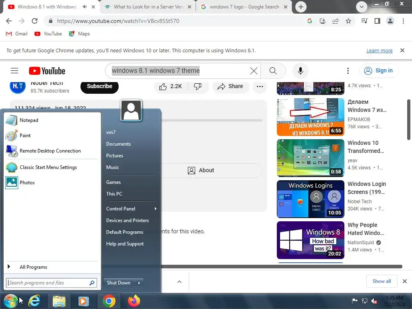Open the Chrome media control icon
Image resolution: width=412 pixels, height=309 pixels.
pyautogui.click(x=364, y=21)
